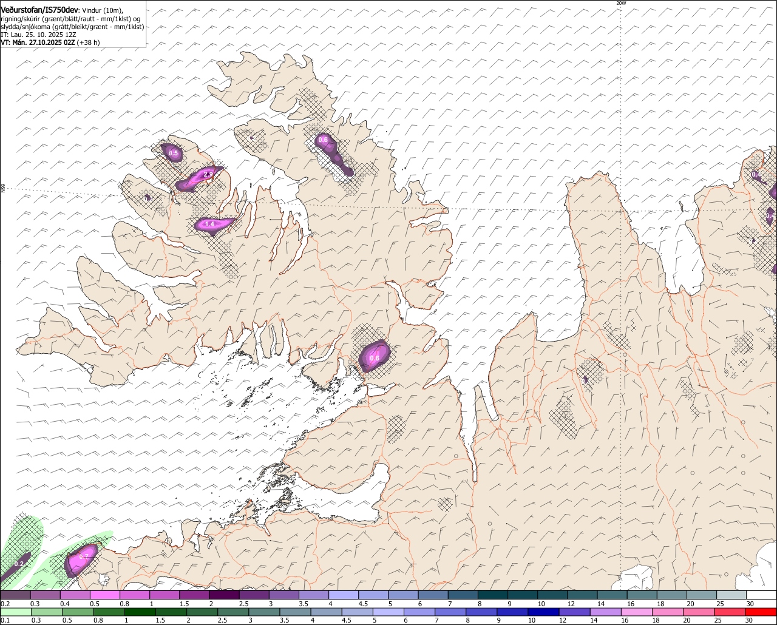The width and height of the screenshot is (777, 625).
Task: Click the '30' label in lower legend
Action: [x=750, y=620]
